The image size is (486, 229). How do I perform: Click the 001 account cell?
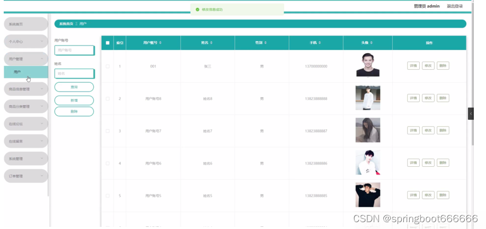tap(153, 66)
